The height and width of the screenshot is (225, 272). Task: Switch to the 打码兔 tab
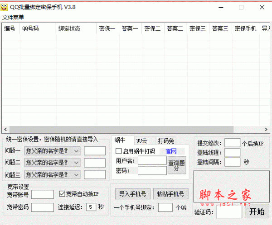click(x=166, y=141)
